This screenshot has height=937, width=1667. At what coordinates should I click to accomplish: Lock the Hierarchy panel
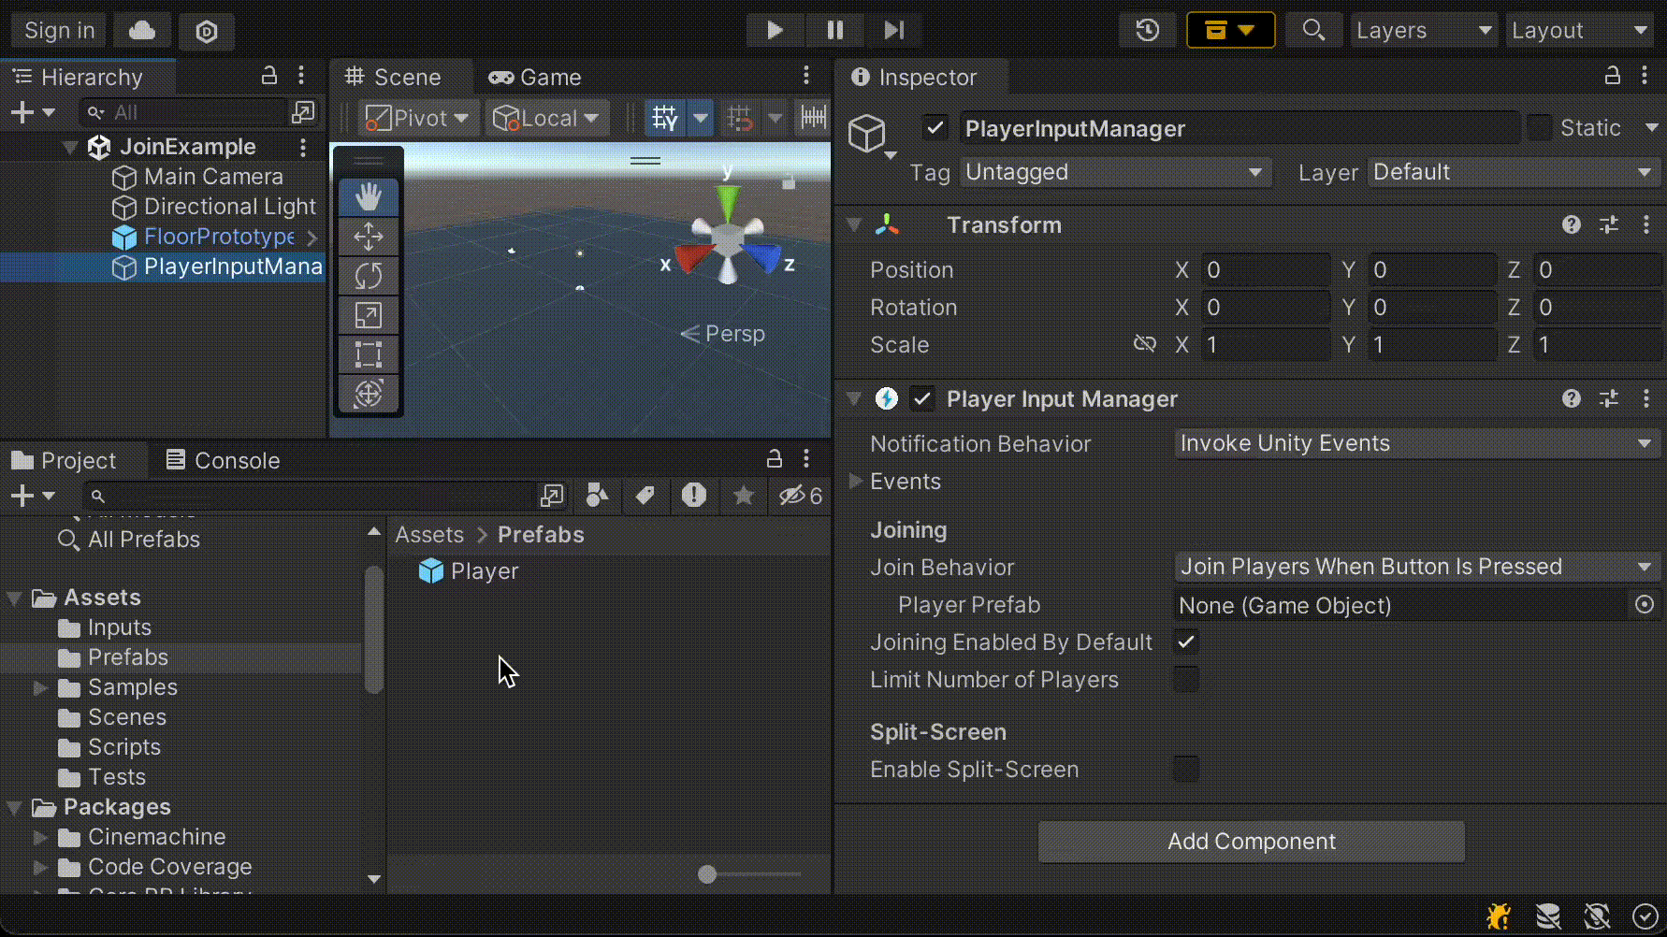(x=269, y=76)
